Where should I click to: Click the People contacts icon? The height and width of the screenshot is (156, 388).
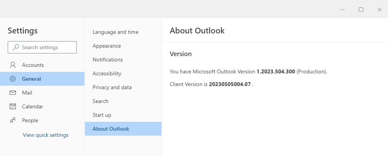[x=13, y=120]
